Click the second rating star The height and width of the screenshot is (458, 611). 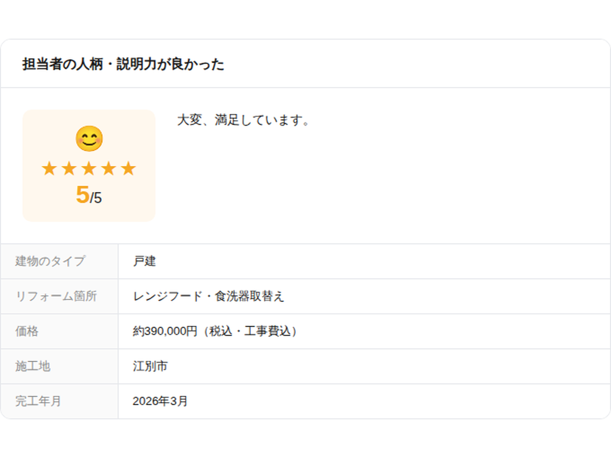click(69, 168)
